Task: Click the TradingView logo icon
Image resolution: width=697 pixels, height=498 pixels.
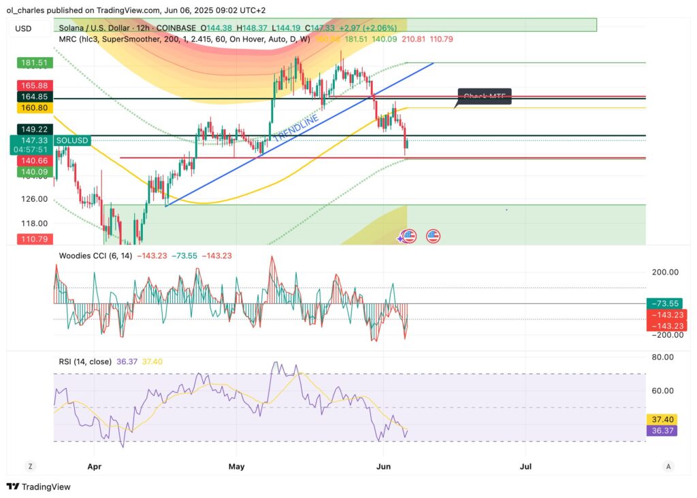Action: 13,486
